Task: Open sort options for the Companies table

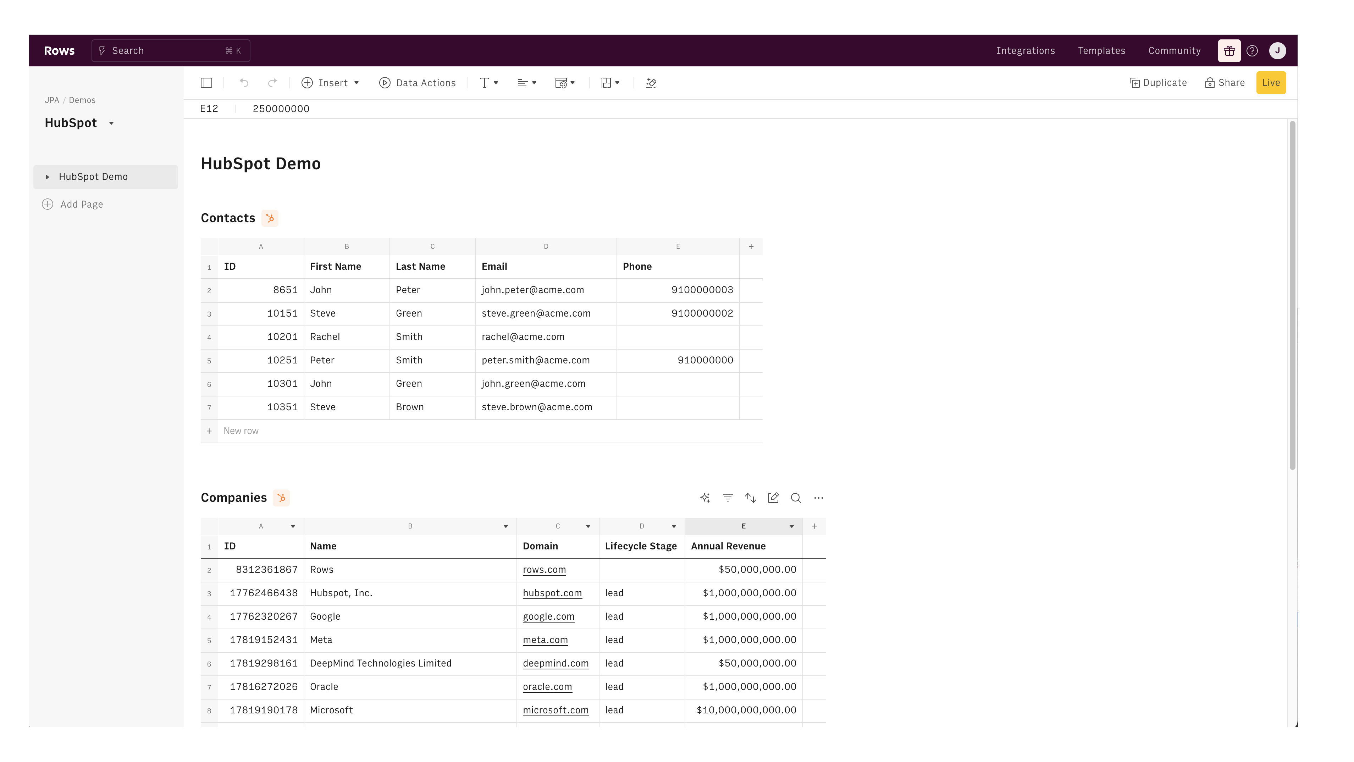Action: (x=750, y=498)
